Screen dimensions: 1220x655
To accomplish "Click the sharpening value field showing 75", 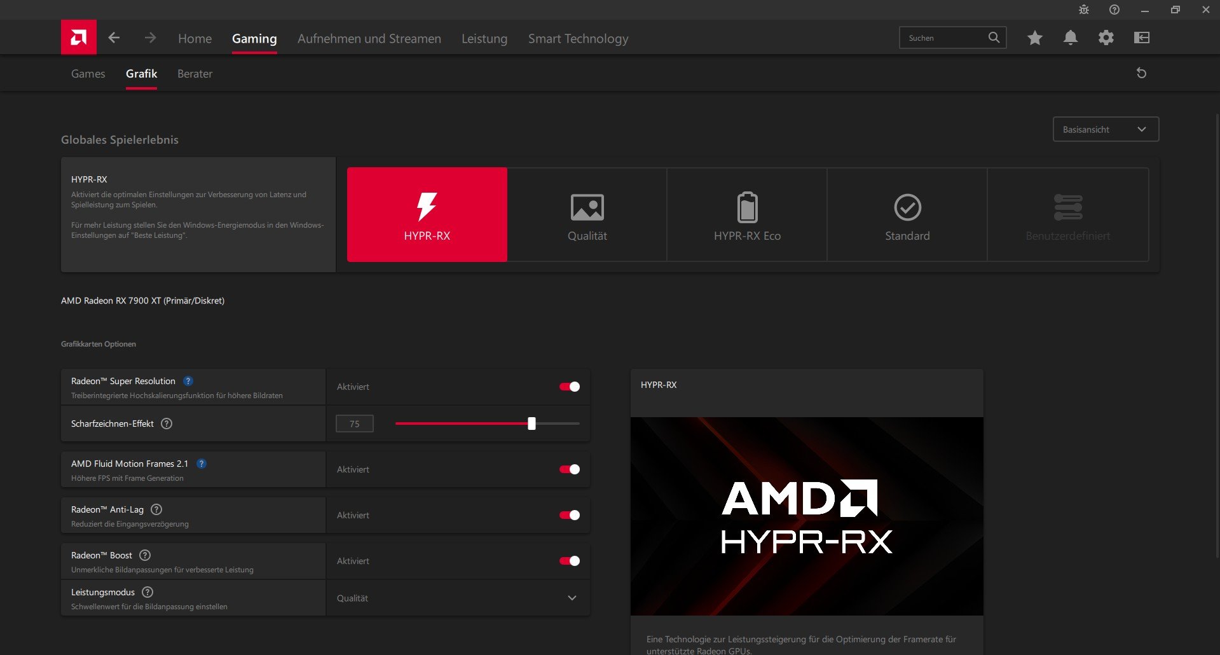I will coord(355,424).
